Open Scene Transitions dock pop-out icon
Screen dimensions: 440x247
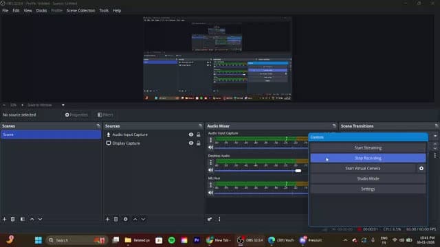click(x=437, y=126)
